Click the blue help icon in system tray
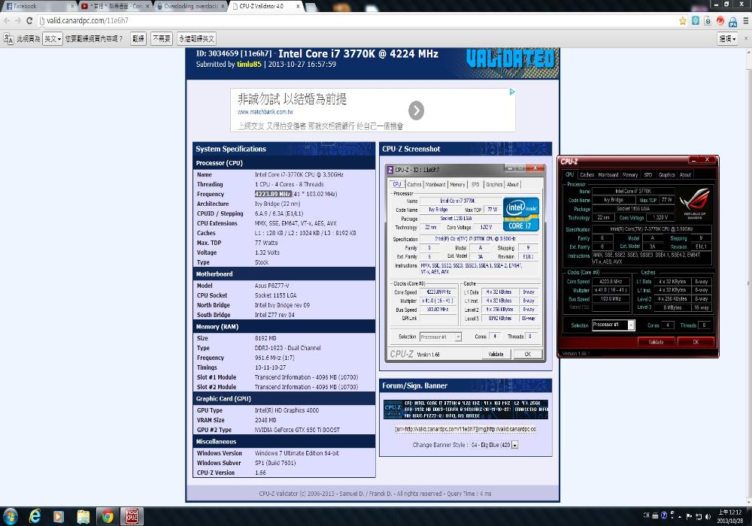 [x=664, y=515]
